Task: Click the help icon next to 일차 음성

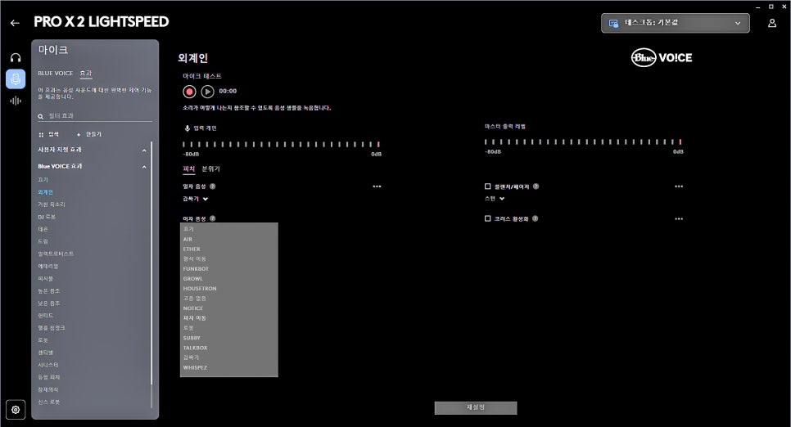Action: point(212,186)
